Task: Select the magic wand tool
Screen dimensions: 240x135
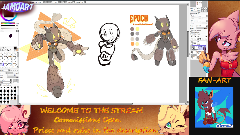Action: point(5,48)
